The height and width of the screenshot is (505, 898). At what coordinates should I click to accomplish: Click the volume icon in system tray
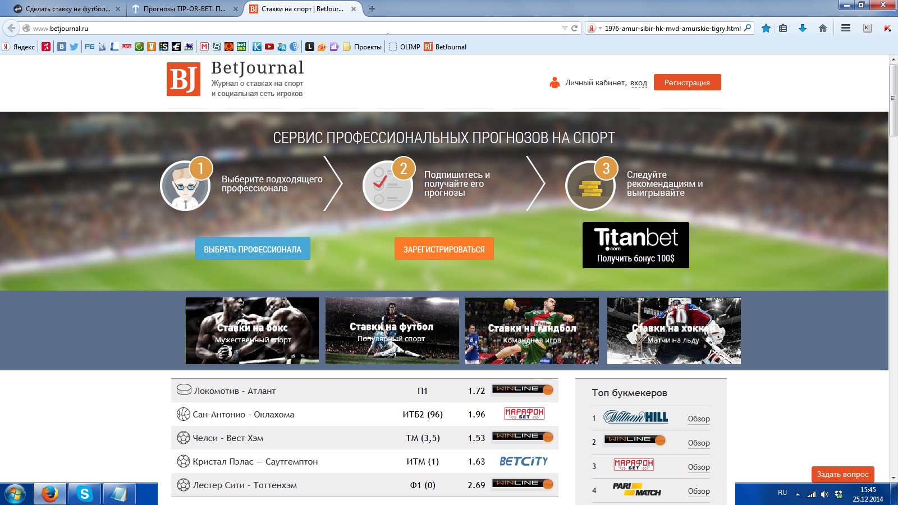[824, 494]
